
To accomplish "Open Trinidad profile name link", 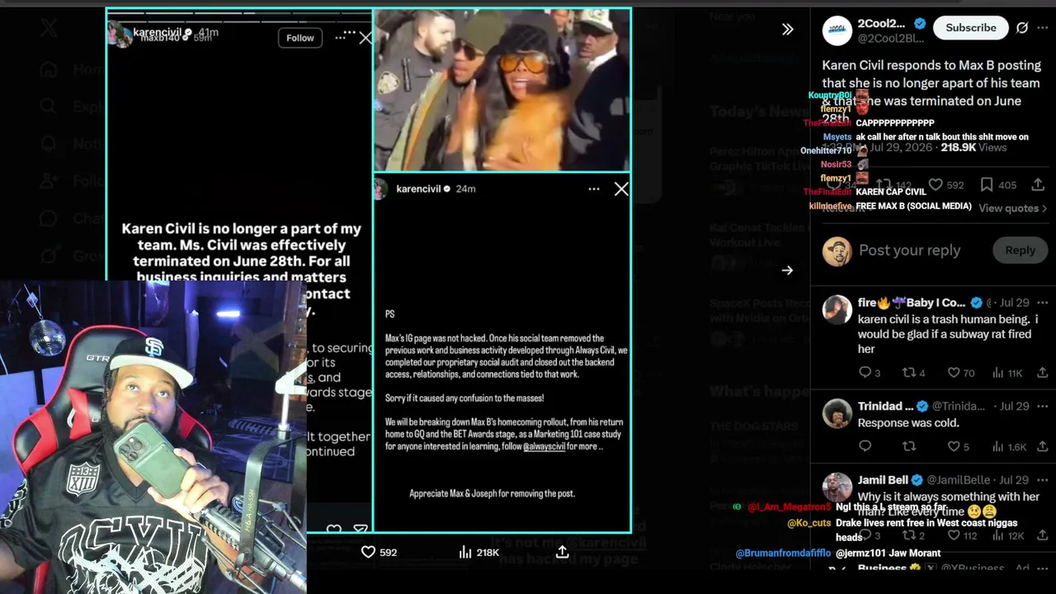I will [884, 406].
